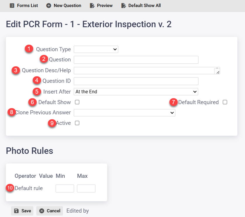The image size is (245, 217).
Task: Click the Preview document icon
Action: 92,5
